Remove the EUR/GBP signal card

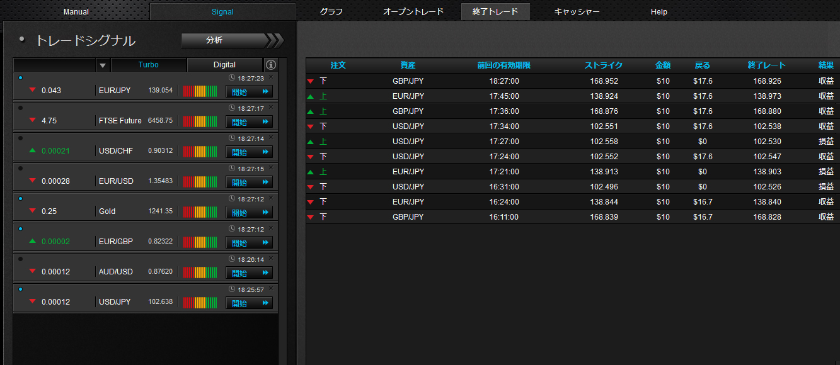tap(271, 228)
